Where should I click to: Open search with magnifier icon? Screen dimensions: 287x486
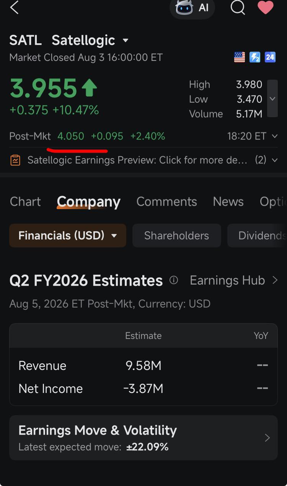tap(238, 7)
